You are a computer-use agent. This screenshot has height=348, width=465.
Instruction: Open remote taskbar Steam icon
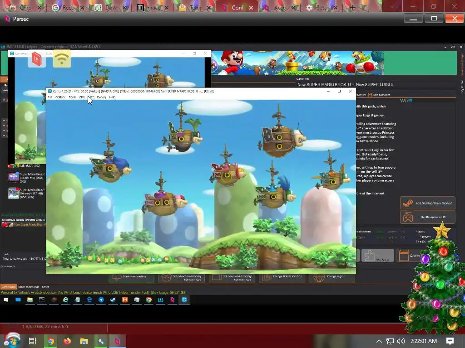coord(113,300)
